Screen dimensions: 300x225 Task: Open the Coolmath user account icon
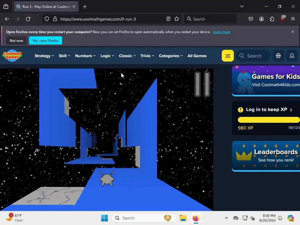(292, 56)
